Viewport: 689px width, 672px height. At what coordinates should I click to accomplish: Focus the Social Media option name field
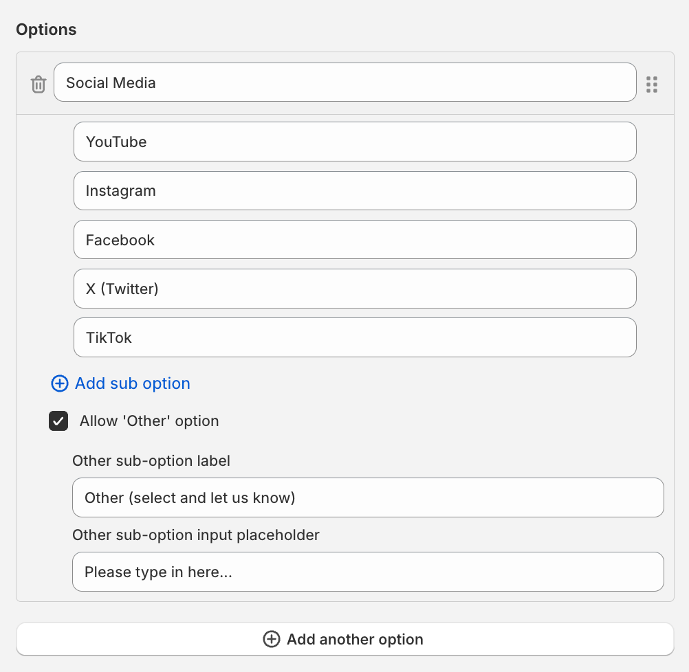[344, 82]
